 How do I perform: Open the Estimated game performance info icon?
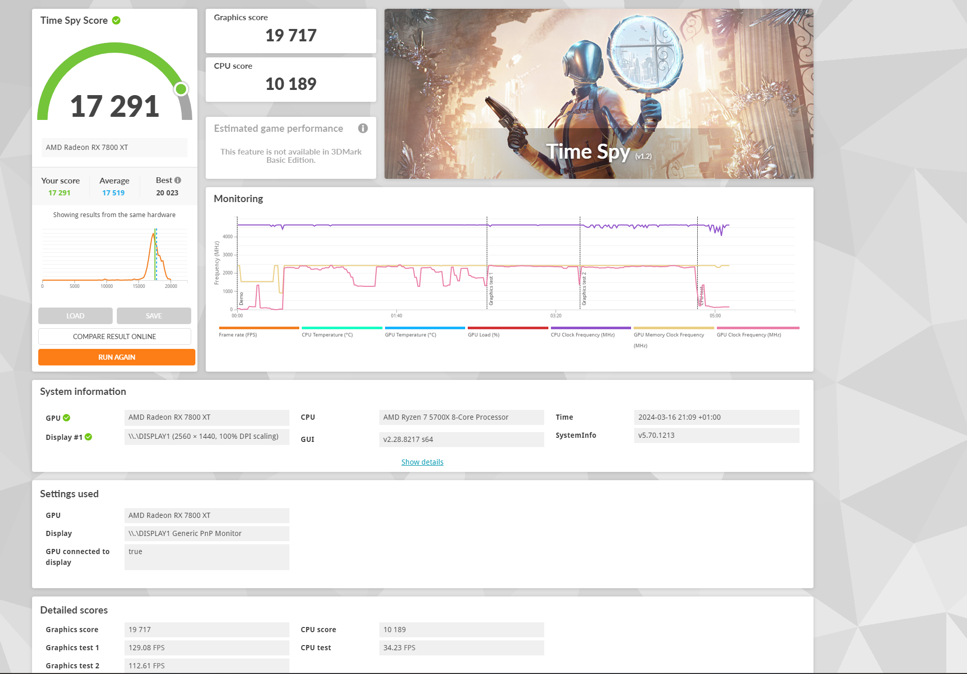point(363,128)
